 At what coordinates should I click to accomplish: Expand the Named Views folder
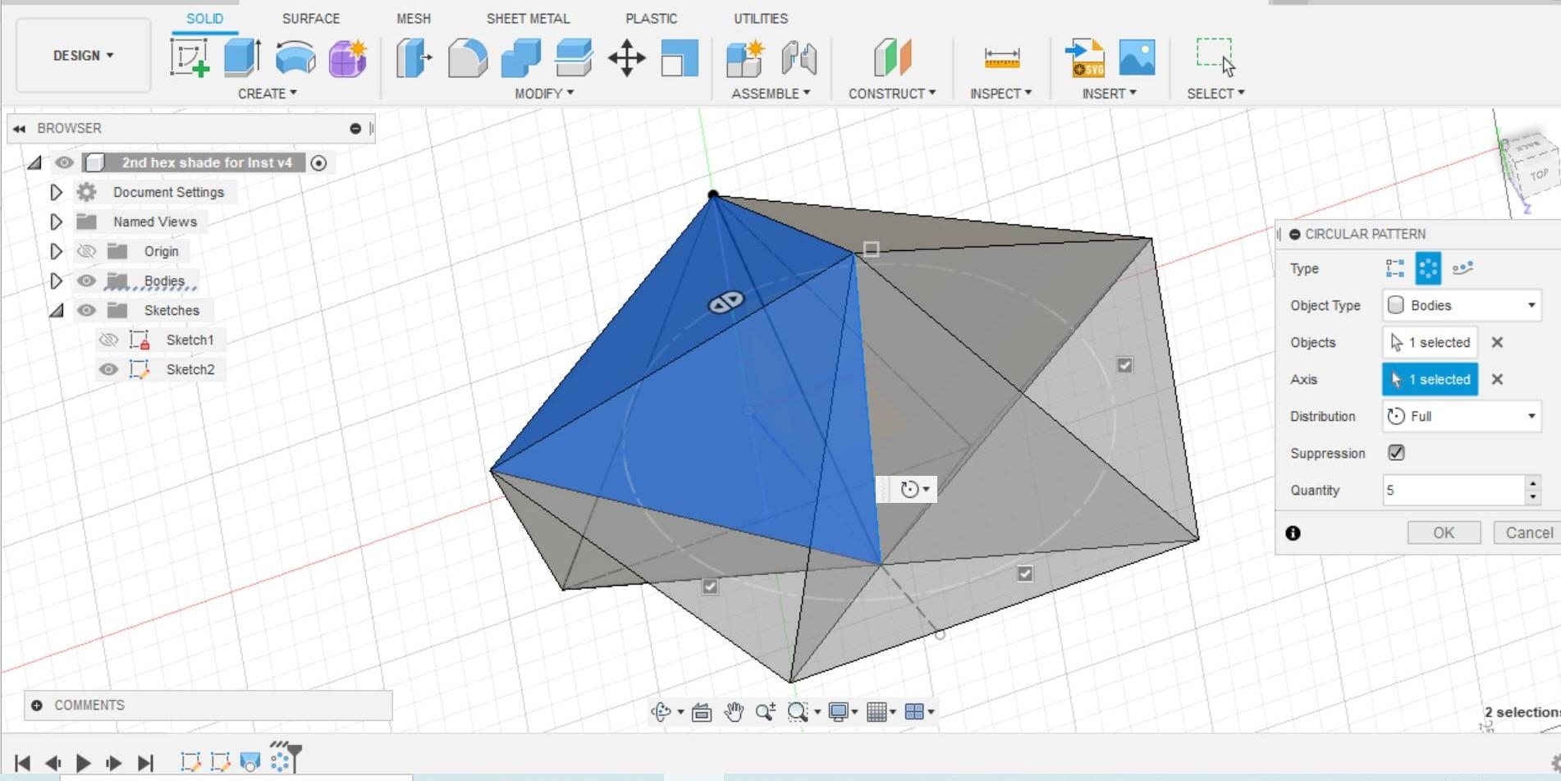pyautogui.click(x=57, y=222)
